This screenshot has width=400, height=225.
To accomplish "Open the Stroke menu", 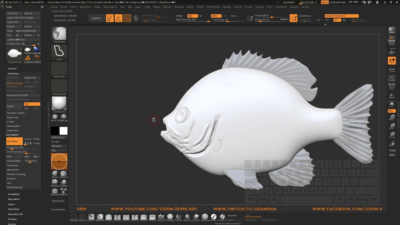I will pos(248,7).
